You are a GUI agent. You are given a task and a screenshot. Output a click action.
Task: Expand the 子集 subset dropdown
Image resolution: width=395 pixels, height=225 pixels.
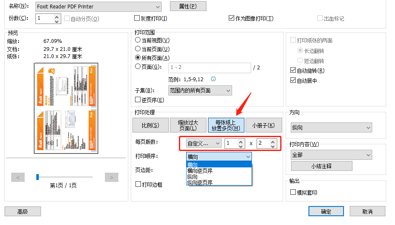pyautogui.click(x=228, y=90)
